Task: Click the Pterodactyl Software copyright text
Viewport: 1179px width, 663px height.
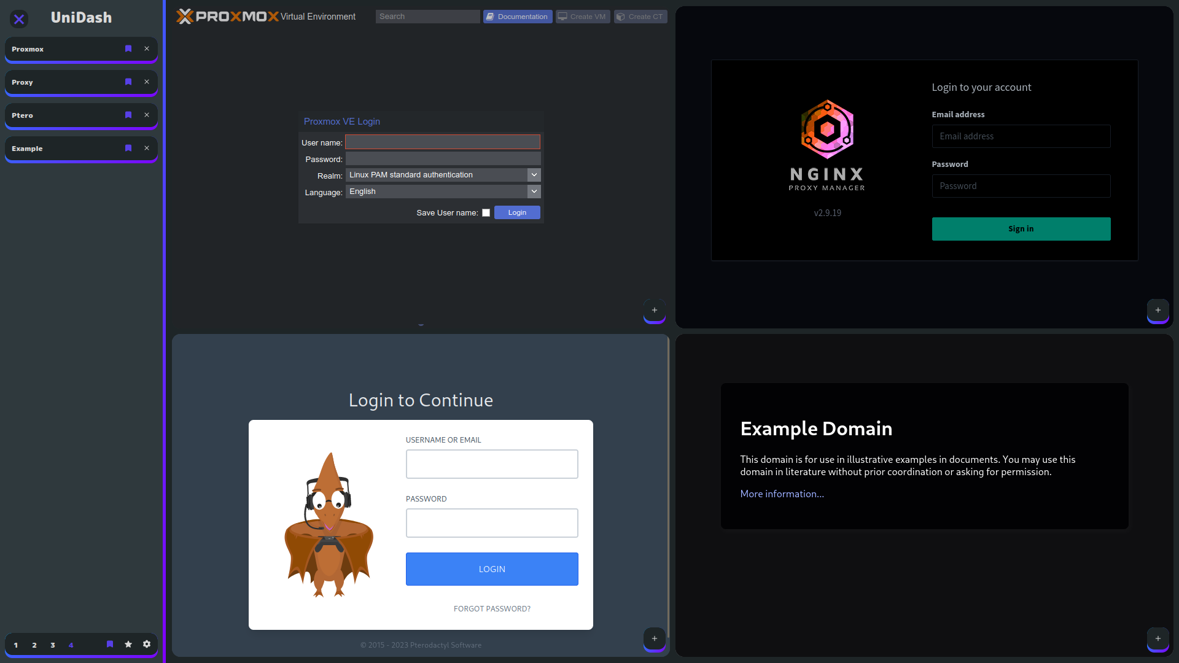Action: (x=421, y=645)
